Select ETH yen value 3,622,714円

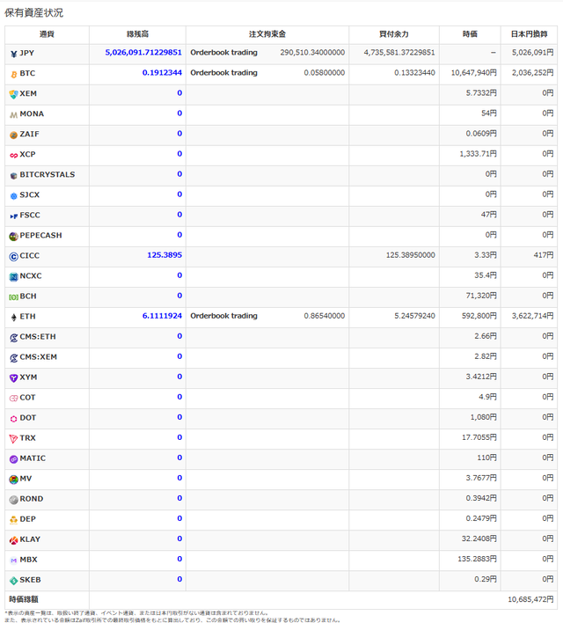tap(532, 316)
